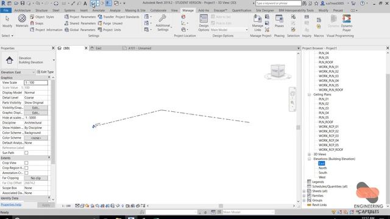Close the (3D) view tab
Screen dimensions: 390x219
coord(86,48)
